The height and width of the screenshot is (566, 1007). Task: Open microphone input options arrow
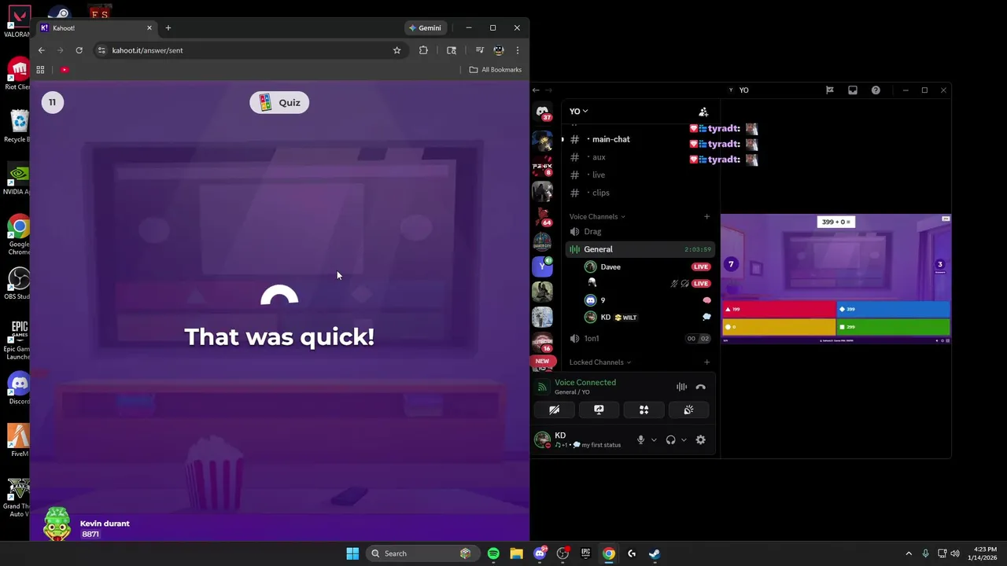tap(653, 440)
